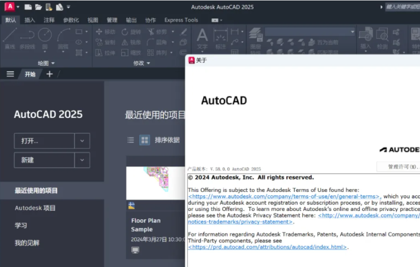Select the Rectangle draw tool

(x=79, y=31)
